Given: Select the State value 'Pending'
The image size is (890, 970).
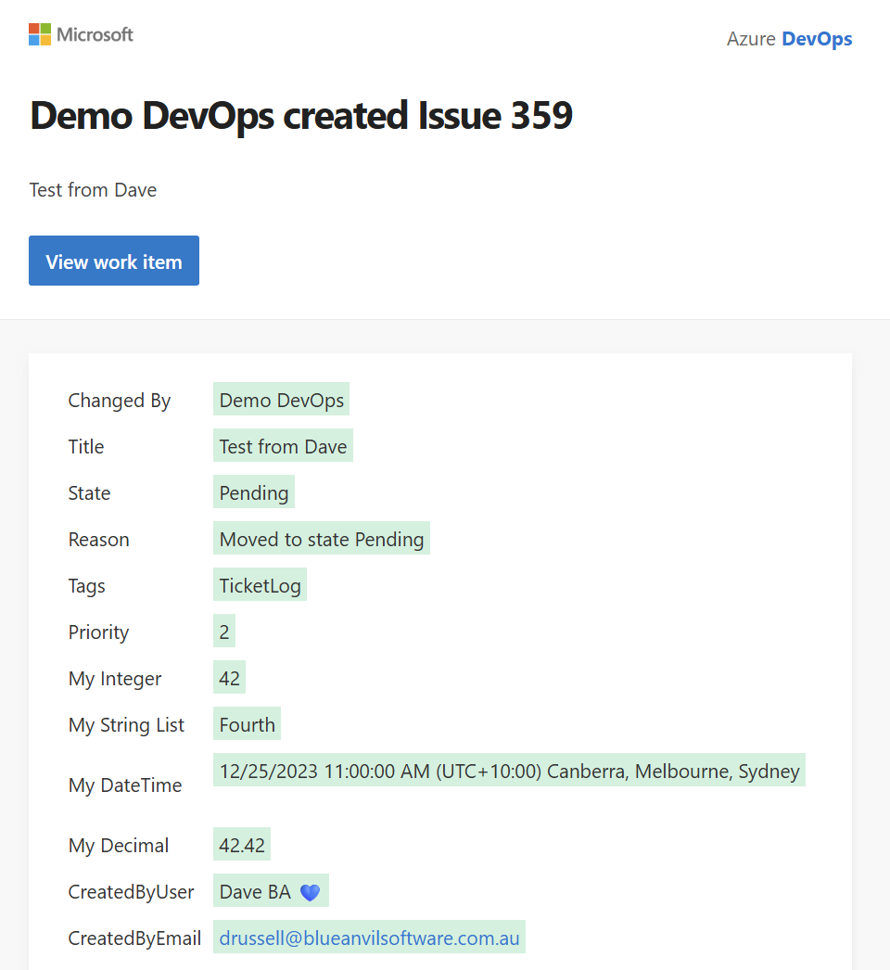Looking at the screenshot, I should coord(254,493).
